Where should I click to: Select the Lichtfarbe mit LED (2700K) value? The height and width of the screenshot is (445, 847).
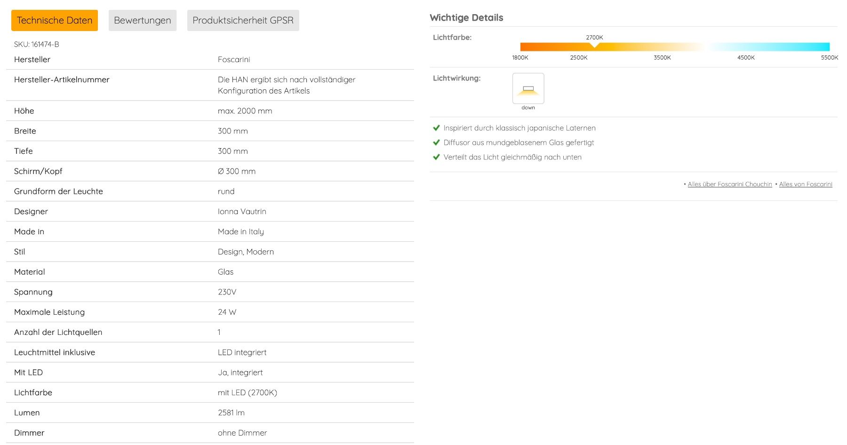point(248,392)
